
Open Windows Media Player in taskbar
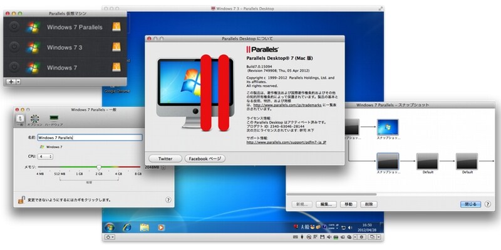[162, 227]
